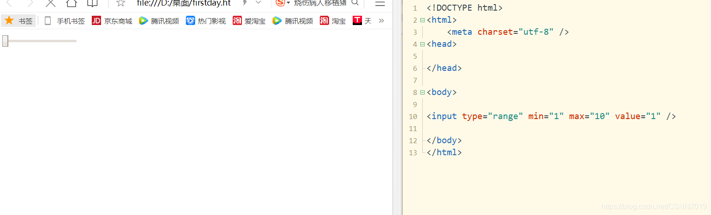Expand the address bar history chevron
Viewport: 711px width, 215px height.
[x=258, y=2]
